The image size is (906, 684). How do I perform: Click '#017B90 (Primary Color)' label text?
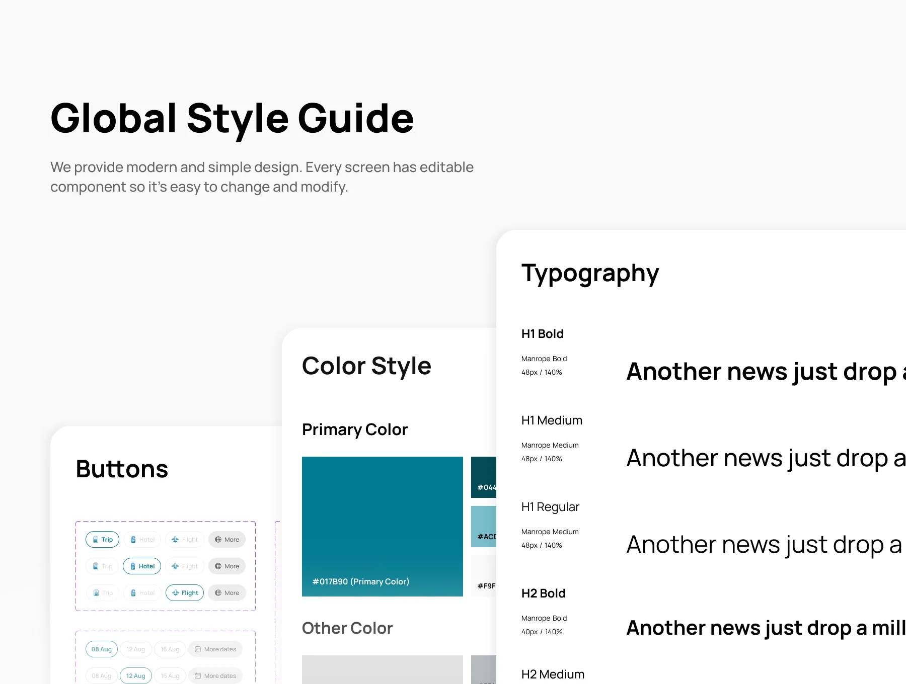(361, 581)
